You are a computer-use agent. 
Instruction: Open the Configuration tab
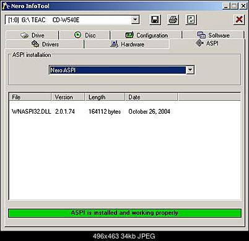[x=146, y=35]
